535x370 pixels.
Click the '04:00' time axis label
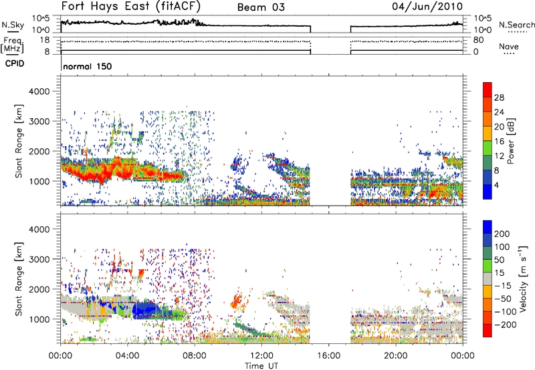128,356
